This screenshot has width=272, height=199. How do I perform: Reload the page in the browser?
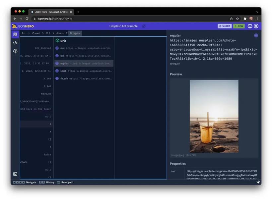[x=27, y=19]
